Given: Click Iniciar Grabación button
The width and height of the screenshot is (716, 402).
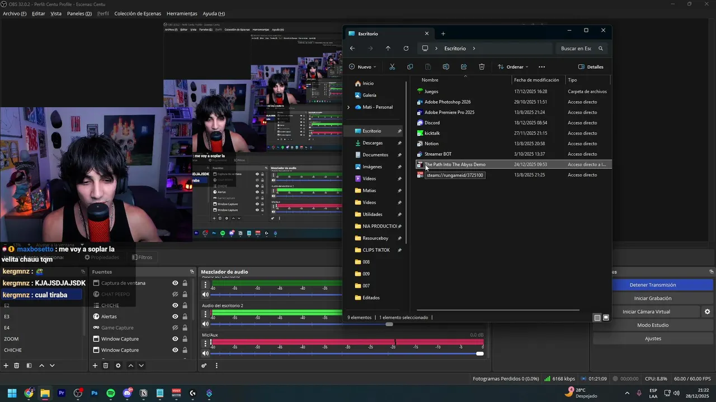Looking at the screenshot, I should point(653,298).
